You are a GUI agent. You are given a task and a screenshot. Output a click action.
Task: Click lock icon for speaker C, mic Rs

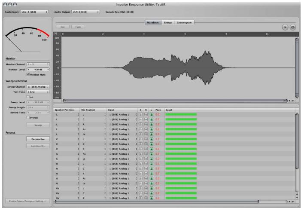point(151,154)
